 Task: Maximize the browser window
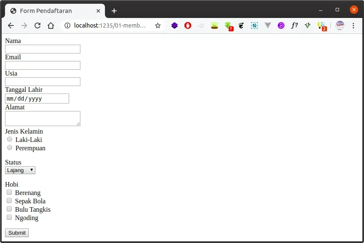tap(337, 10)
